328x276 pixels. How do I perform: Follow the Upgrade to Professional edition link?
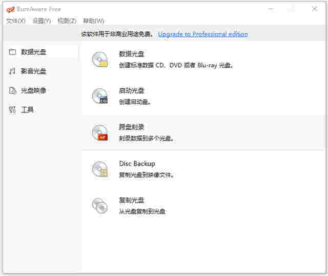[x=203, y=34]
